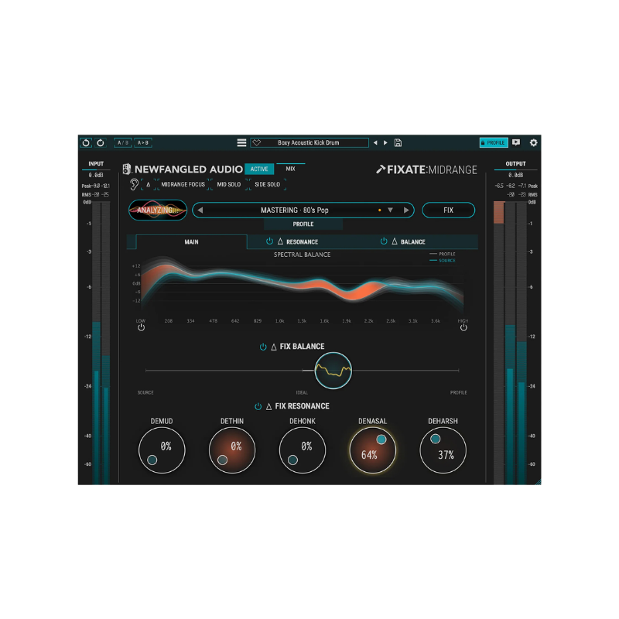
Task: Click the FIX BALANCE slider handle
Action: click(x=333, y=371)
